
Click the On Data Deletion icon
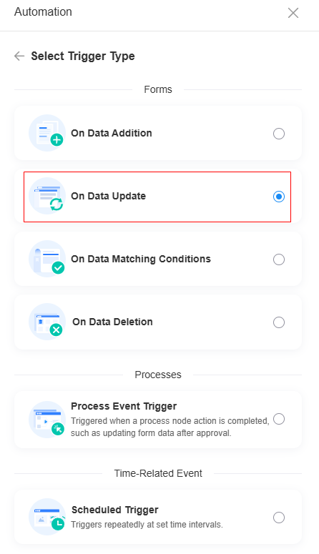[47, 322]
